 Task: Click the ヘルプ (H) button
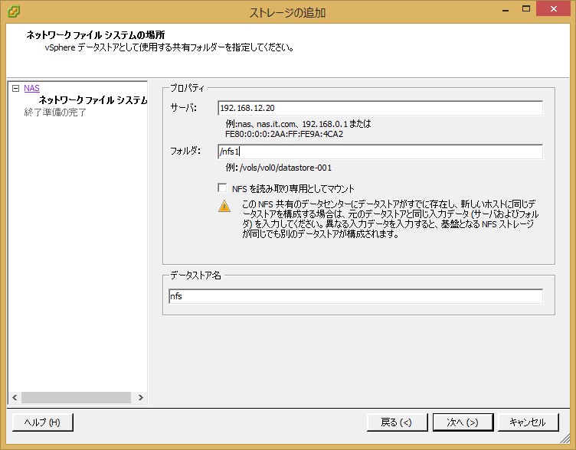(43, 422)
